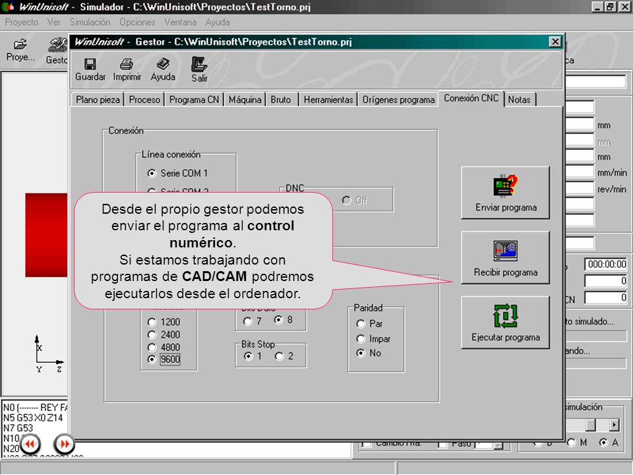Open the Ayuda menu in Simulador
The image size is (633, 475).
click(x=217, y=22)
